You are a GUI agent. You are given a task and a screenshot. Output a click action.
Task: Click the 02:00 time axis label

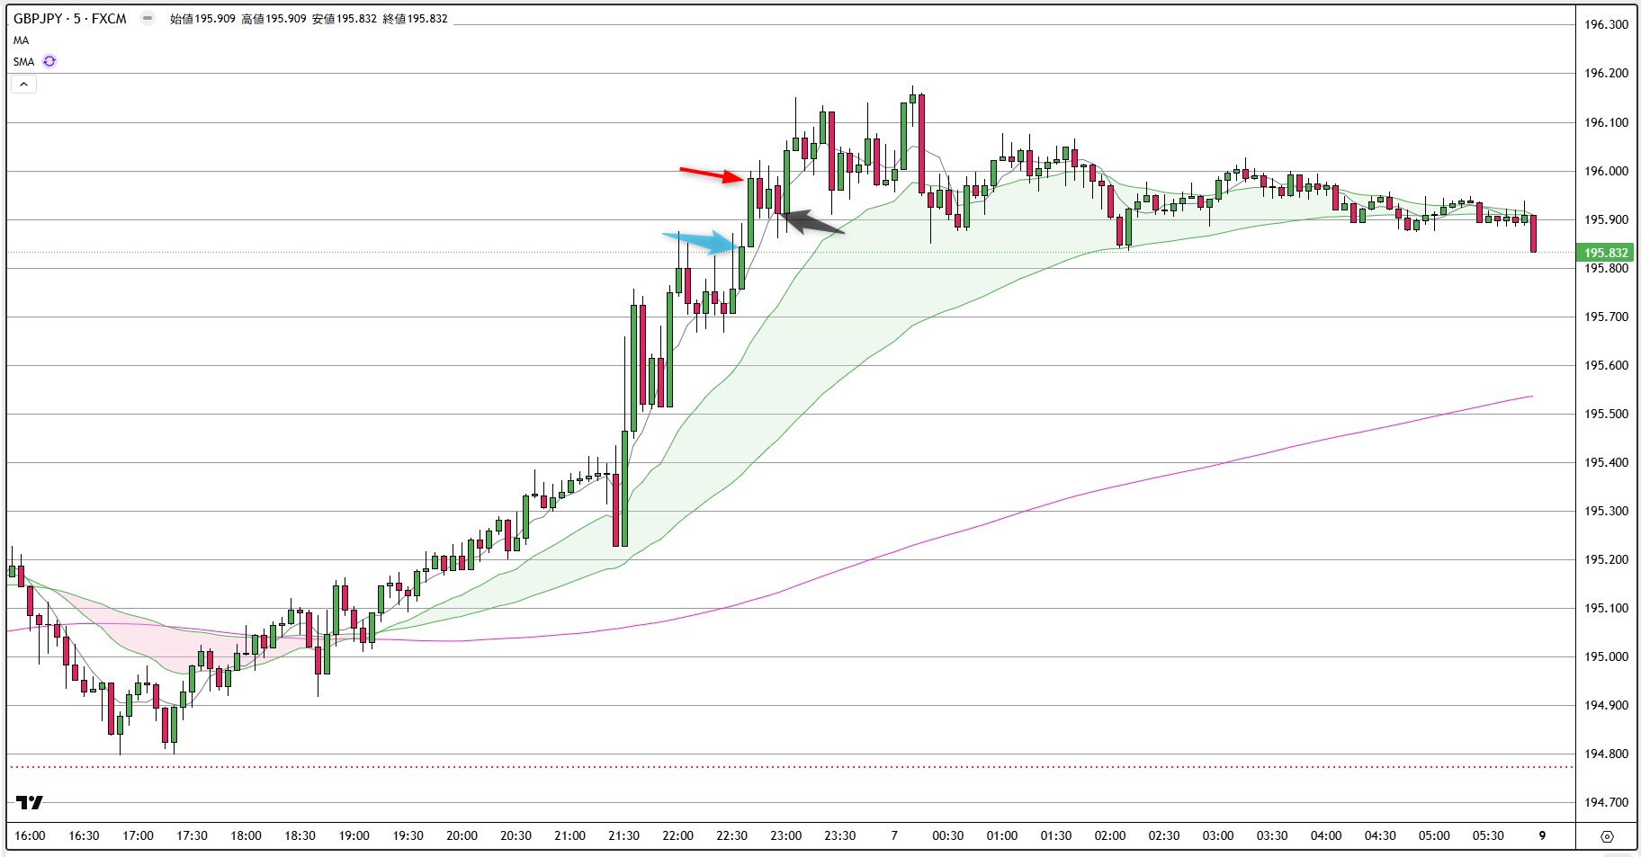click(x=1109, y=835)
